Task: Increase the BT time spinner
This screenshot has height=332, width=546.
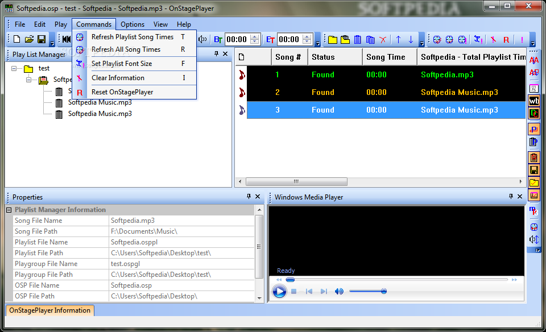Action: [x=255, y=36]
